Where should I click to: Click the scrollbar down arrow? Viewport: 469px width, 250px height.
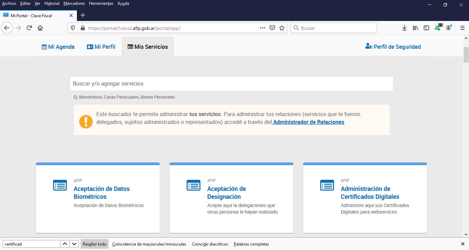pyautogui.click(x=466, y=235)
